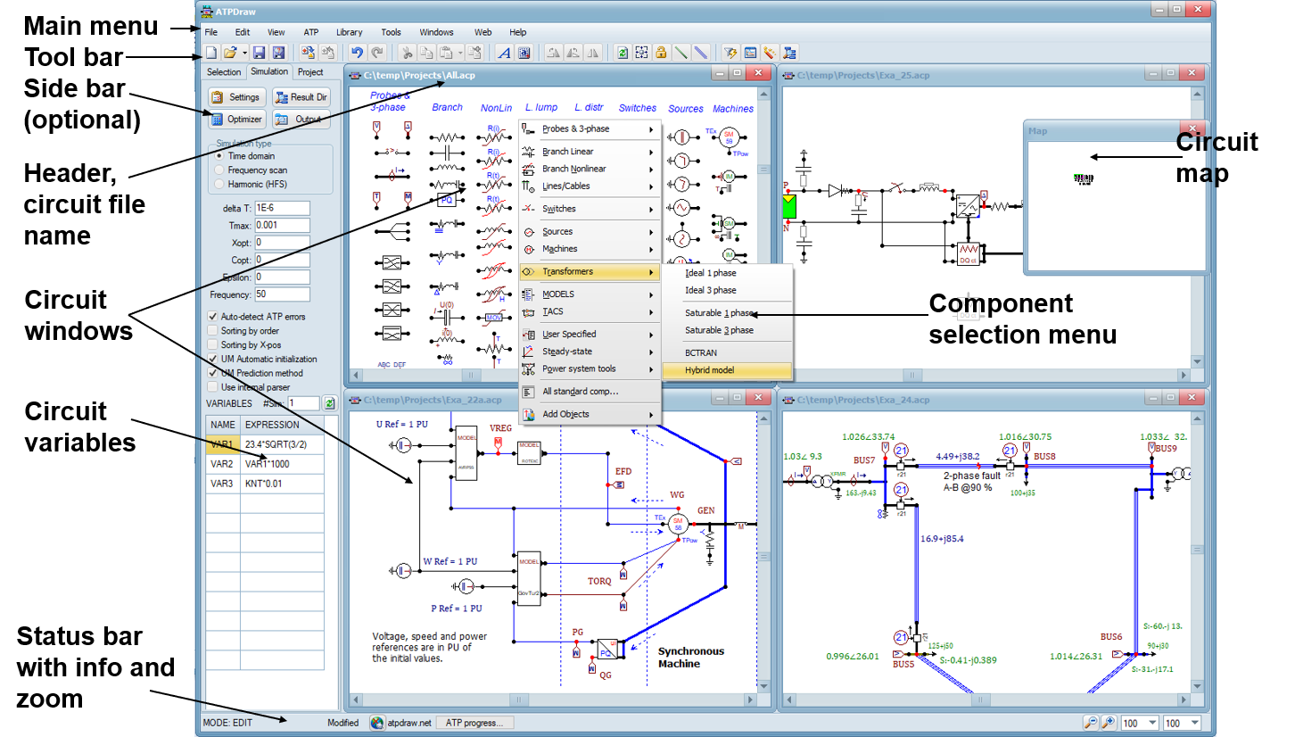Switch to the Project side bar tab
This screenshot has width=1295, height=737.
point(310,72)
